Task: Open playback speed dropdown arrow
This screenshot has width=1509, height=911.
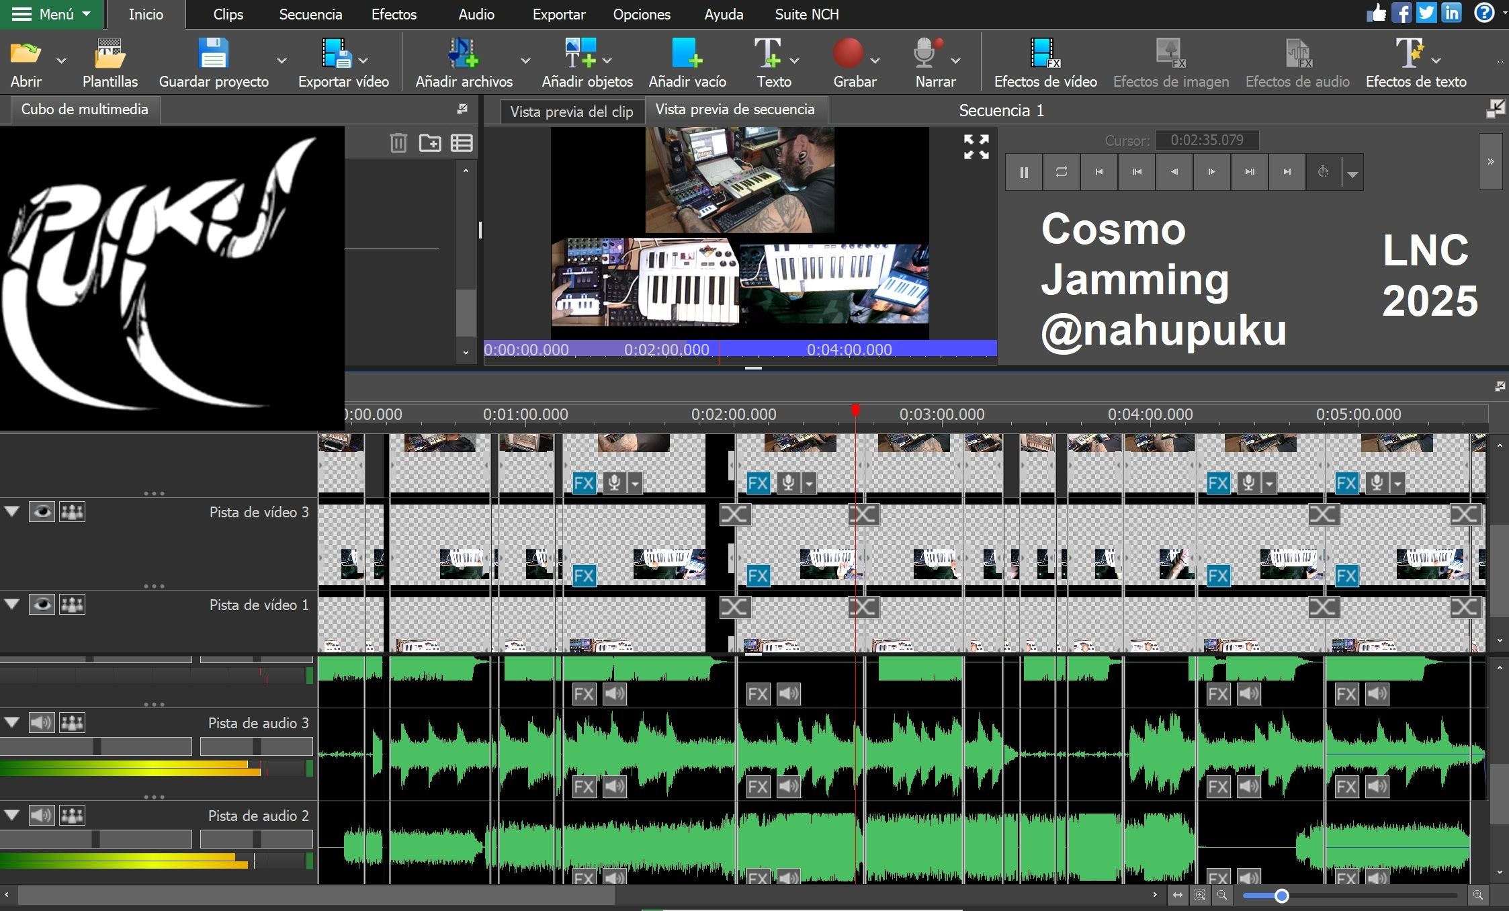Action: click(1353, 174)
